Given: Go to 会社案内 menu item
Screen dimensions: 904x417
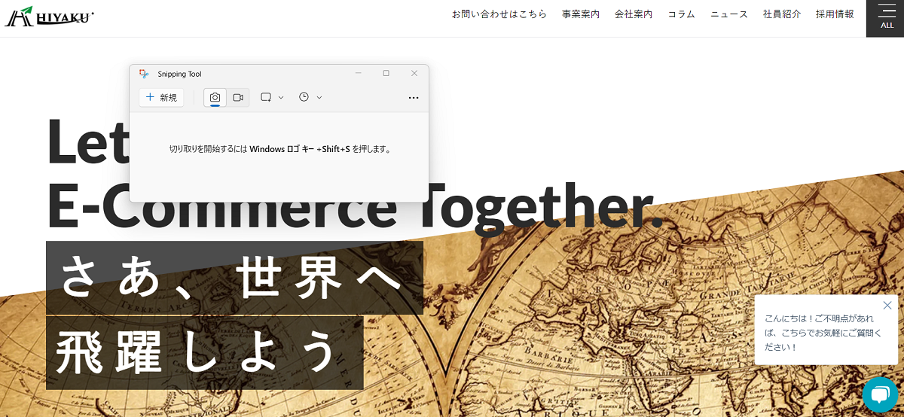Looking at the screenshot, I should [633, 14].
